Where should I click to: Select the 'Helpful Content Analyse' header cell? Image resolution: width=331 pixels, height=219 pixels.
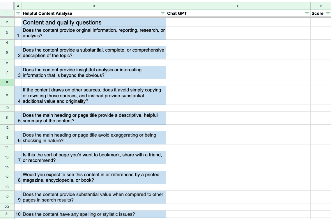(87, 13)
